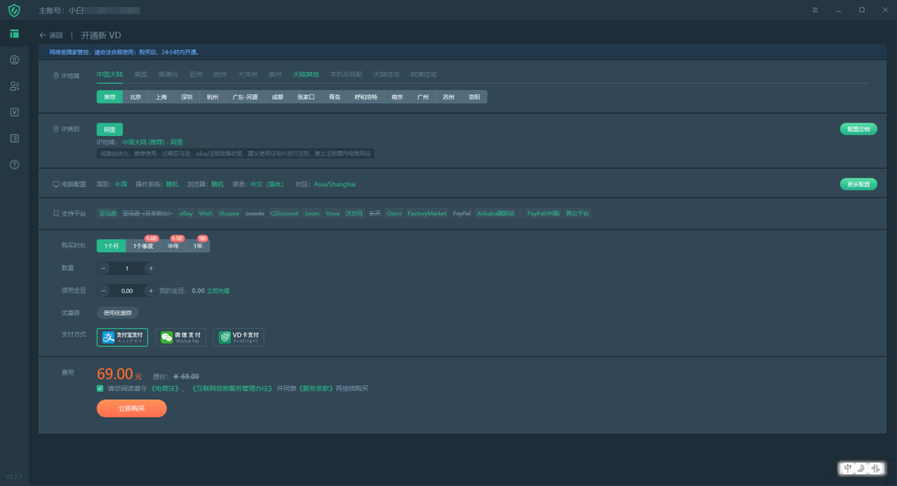
Task: Choose the 杭州 city option
Action: point(212,97)
